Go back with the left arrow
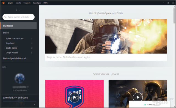Viewport: 176px width, 108px height. [x=16, y=10]
